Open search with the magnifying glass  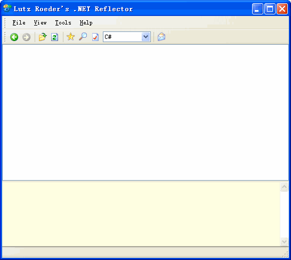pyautogui.click(x=83, y=37)
